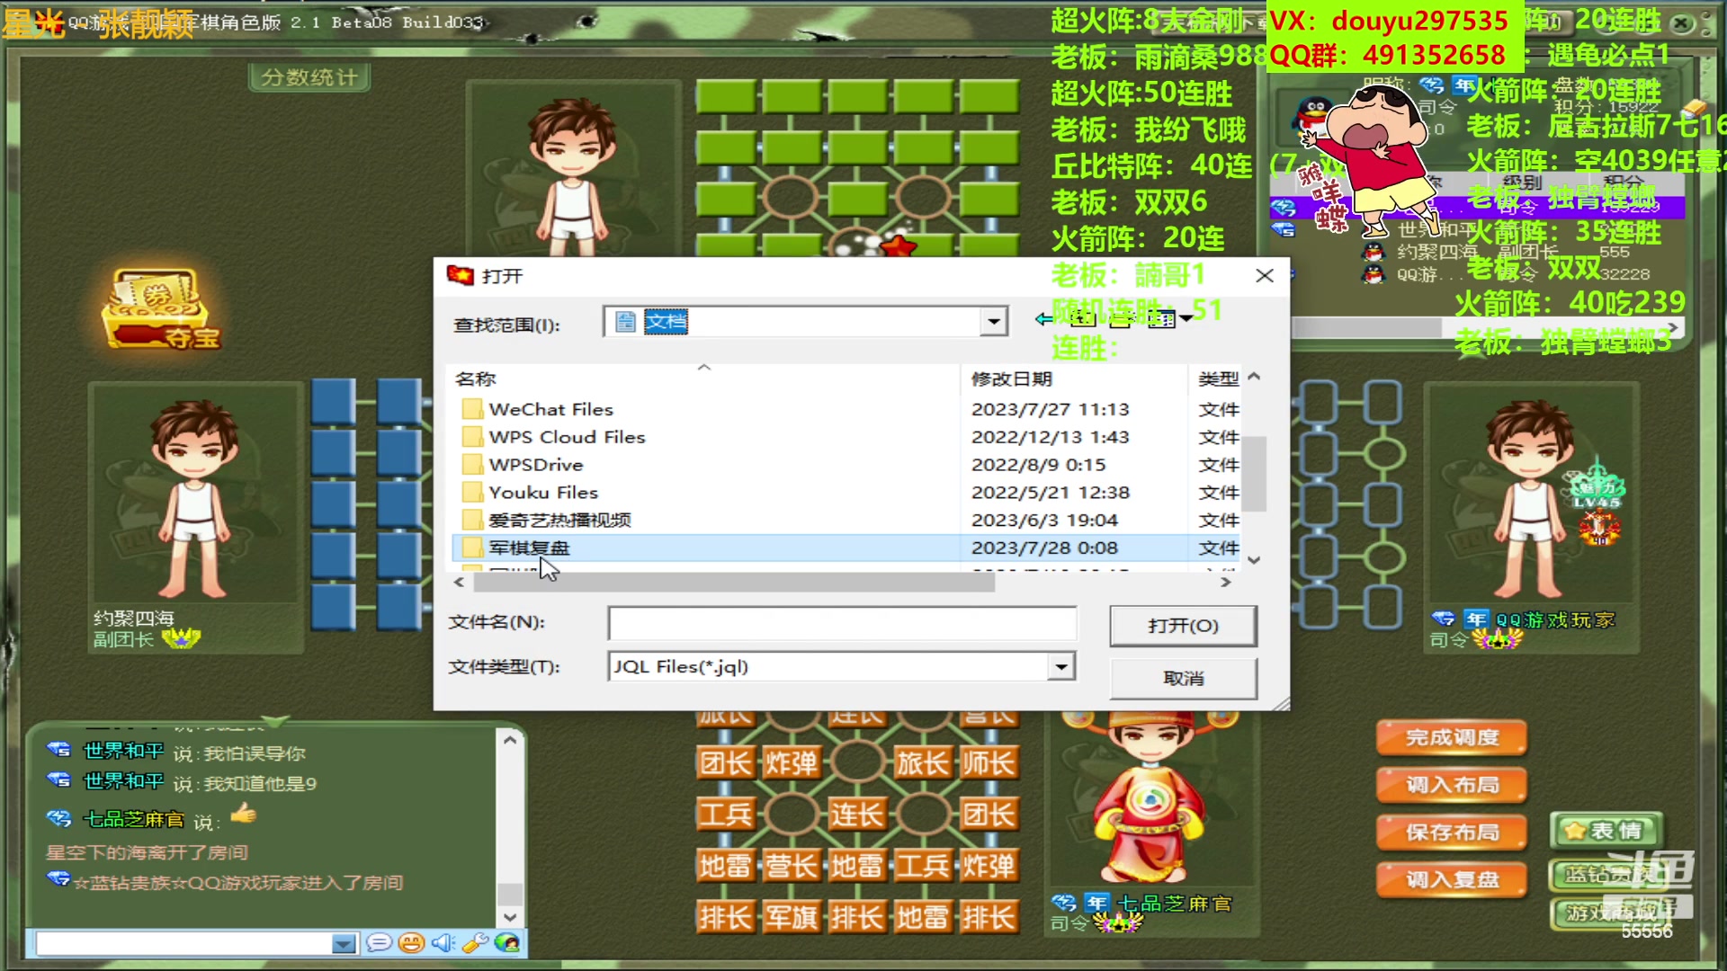Click the 调入复盘 button

pos(1452,880)
